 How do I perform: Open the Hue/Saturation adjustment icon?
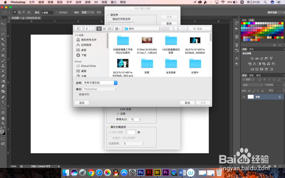point(249,64)
